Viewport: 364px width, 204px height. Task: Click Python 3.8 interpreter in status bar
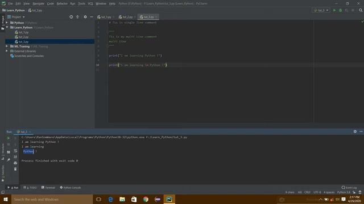coord(344,192)
